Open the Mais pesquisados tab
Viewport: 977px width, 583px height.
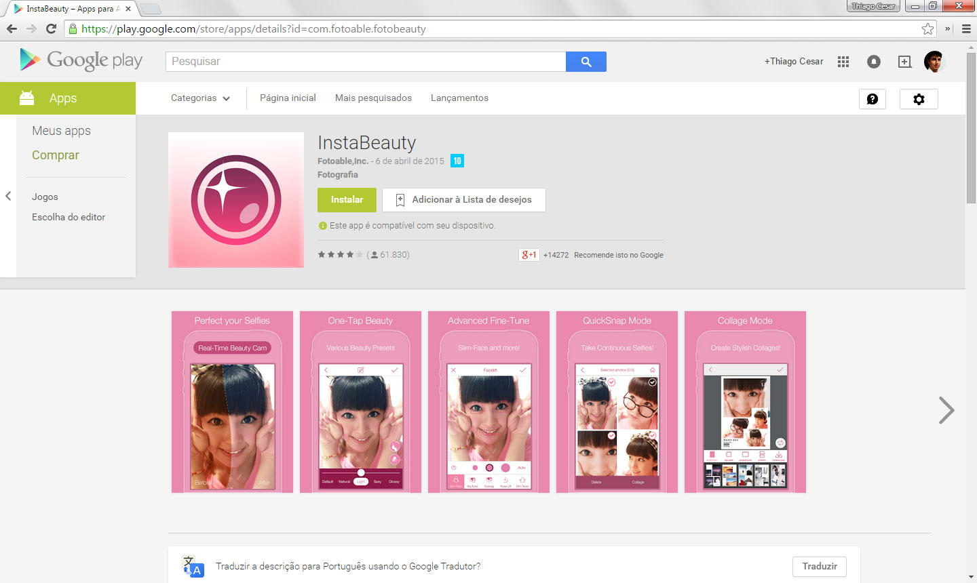[x=373, y=98]
